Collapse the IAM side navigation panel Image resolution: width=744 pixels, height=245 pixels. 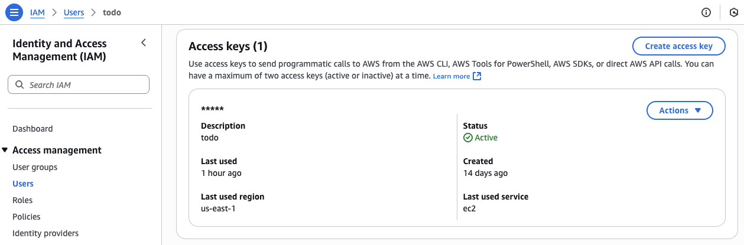[x=144, y=43]
